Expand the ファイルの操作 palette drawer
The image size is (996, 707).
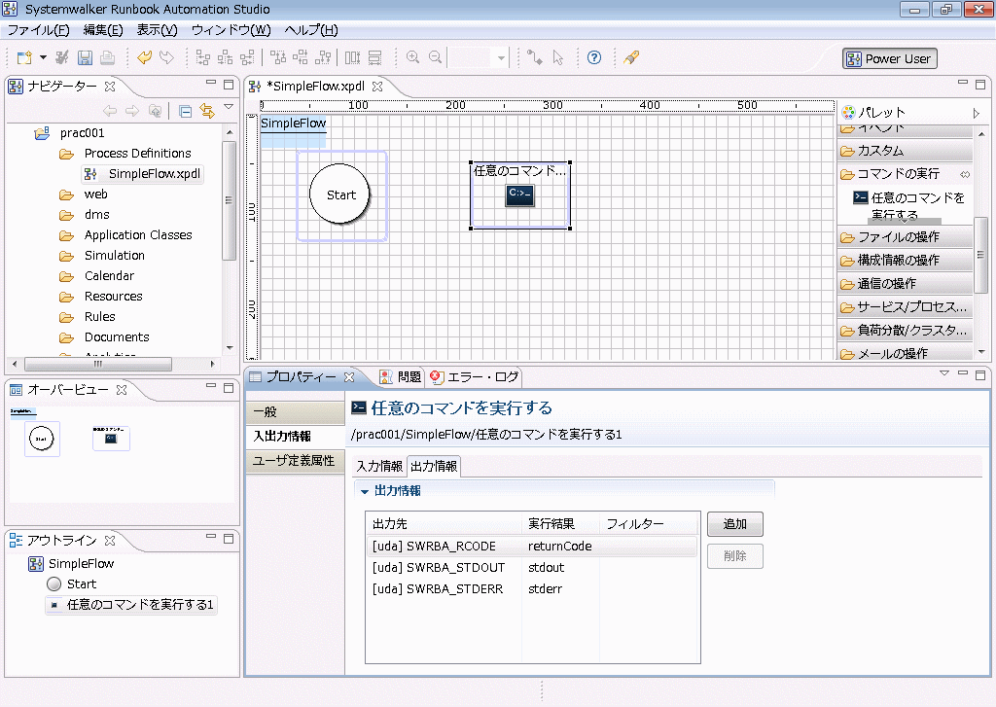(906, 237)
